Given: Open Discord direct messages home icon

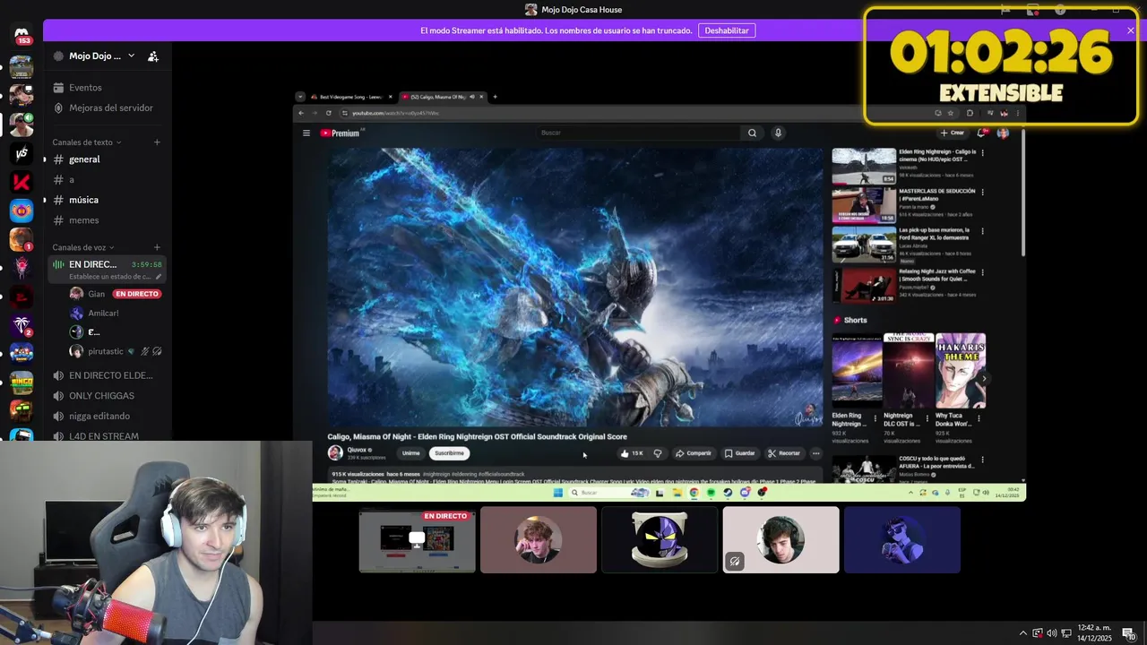Looking at the screenshot, I should click(22, 33).
